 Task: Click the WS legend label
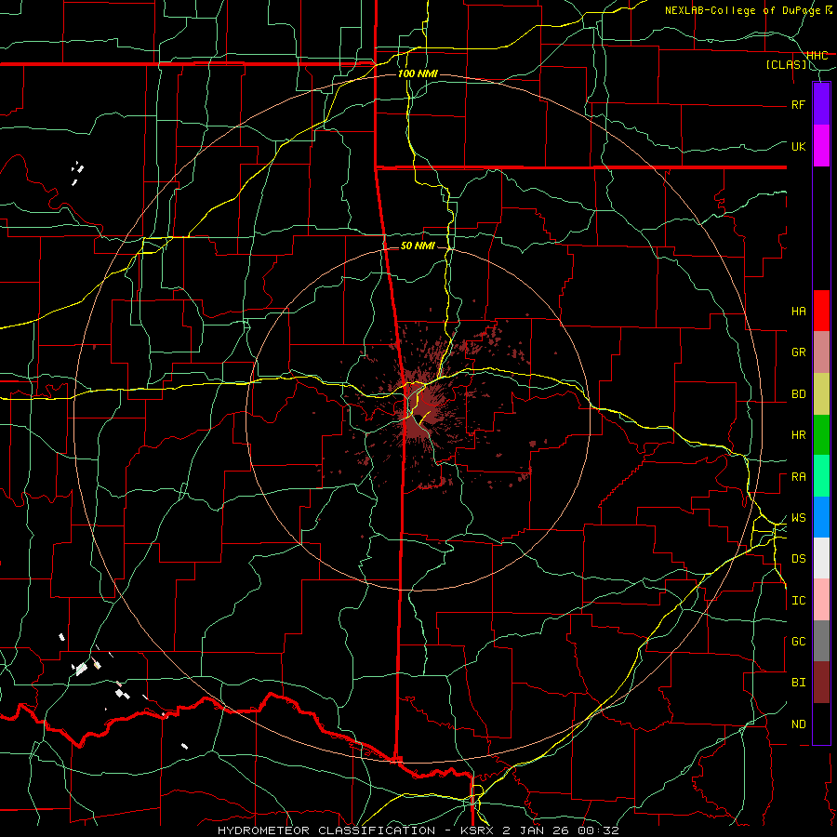[x=798, y=518]
